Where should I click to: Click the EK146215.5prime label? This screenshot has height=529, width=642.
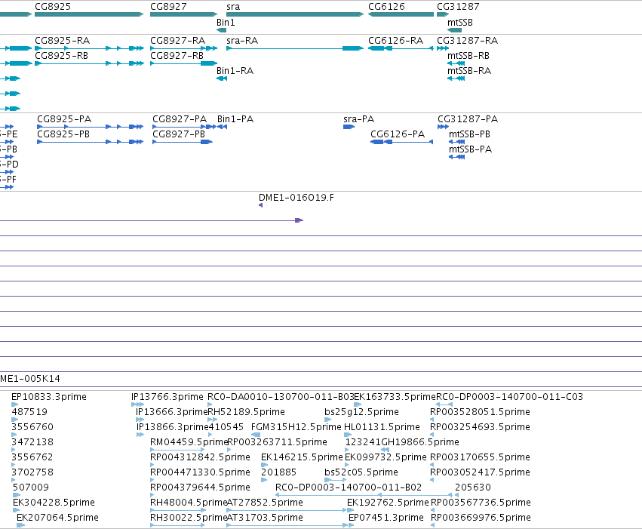point(303,457)
